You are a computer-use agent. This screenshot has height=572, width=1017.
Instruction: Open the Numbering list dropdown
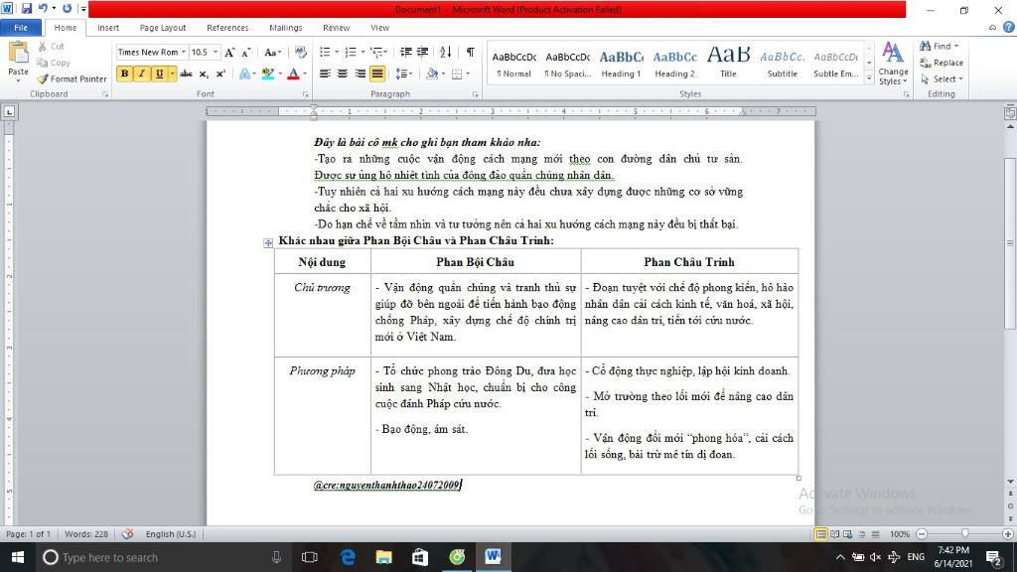coord(362,53)
